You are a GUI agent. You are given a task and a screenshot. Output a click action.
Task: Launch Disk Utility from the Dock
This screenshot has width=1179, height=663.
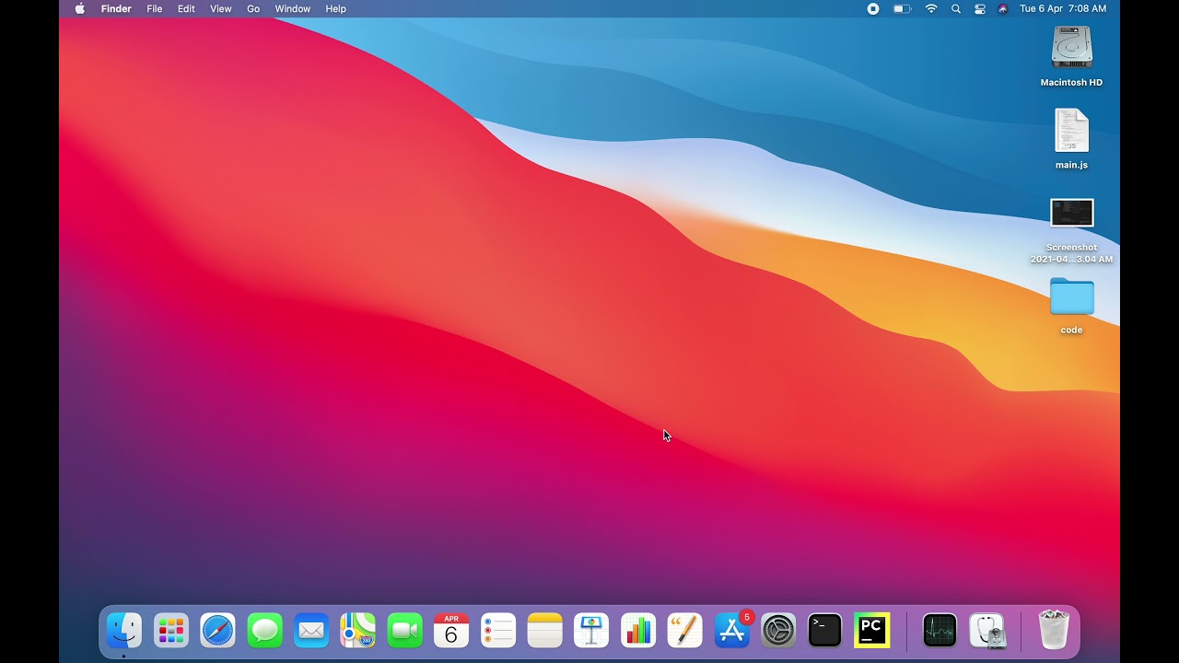coord(987,631)
